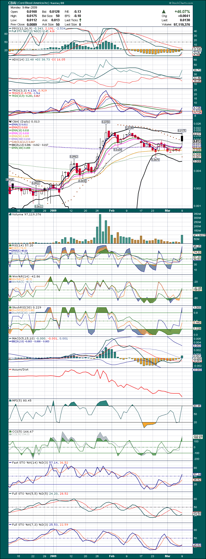This screenshot has height=559, width=206.
Task: Click the 0.0198 price annotation
Action: (x=129, y=128)
